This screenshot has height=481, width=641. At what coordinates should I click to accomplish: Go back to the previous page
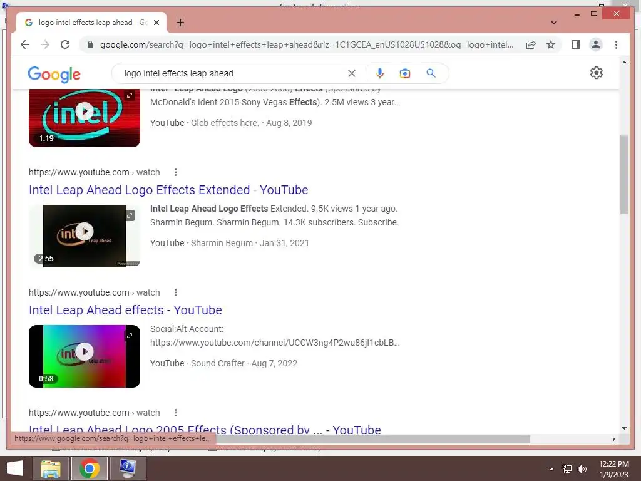point(25,44)
